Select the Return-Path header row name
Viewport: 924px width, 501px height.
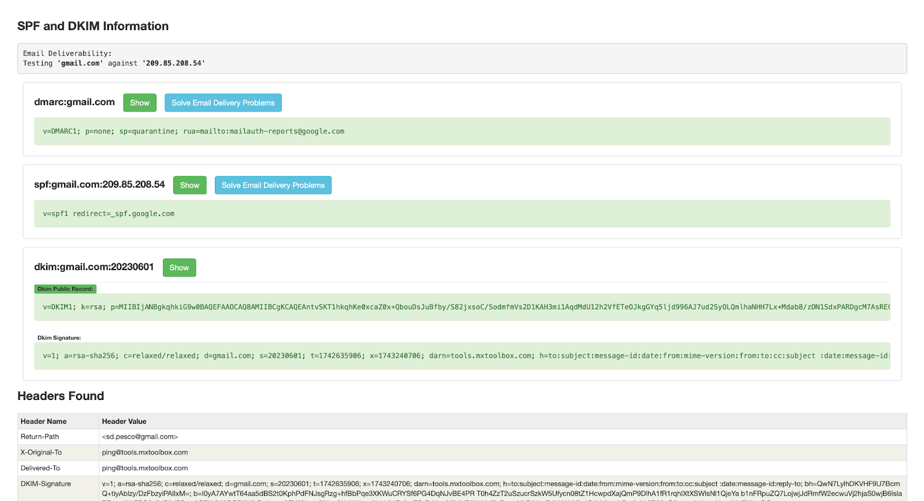click(40, 437)
